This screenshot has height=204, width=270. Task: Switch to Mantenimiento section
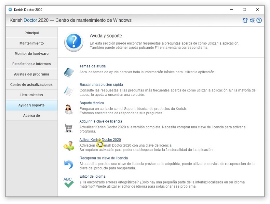pyautogui.click(x=32, y=43)
